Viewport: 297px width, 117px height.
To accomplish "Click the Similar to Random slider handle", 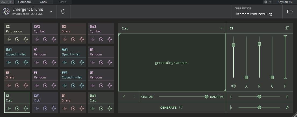I will point(206,97).
